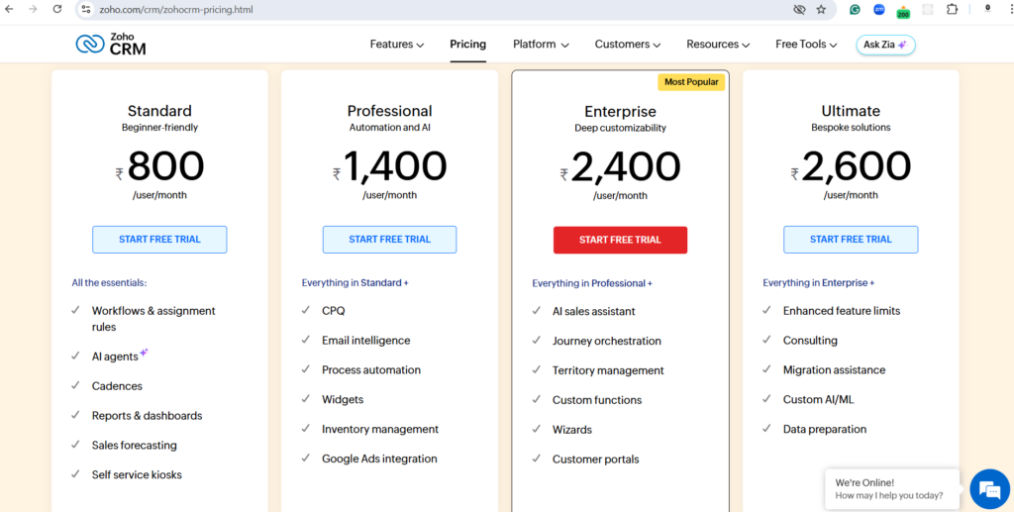Image resolution: width=1014 pixels, height=512 pixels.
Task: Open the Customers dropdown
Action: pyautogui.click(x=628, y=45)
